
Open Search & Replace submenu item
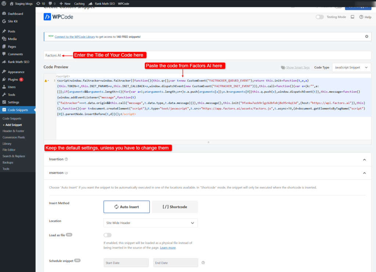click(x=14, y=156)
